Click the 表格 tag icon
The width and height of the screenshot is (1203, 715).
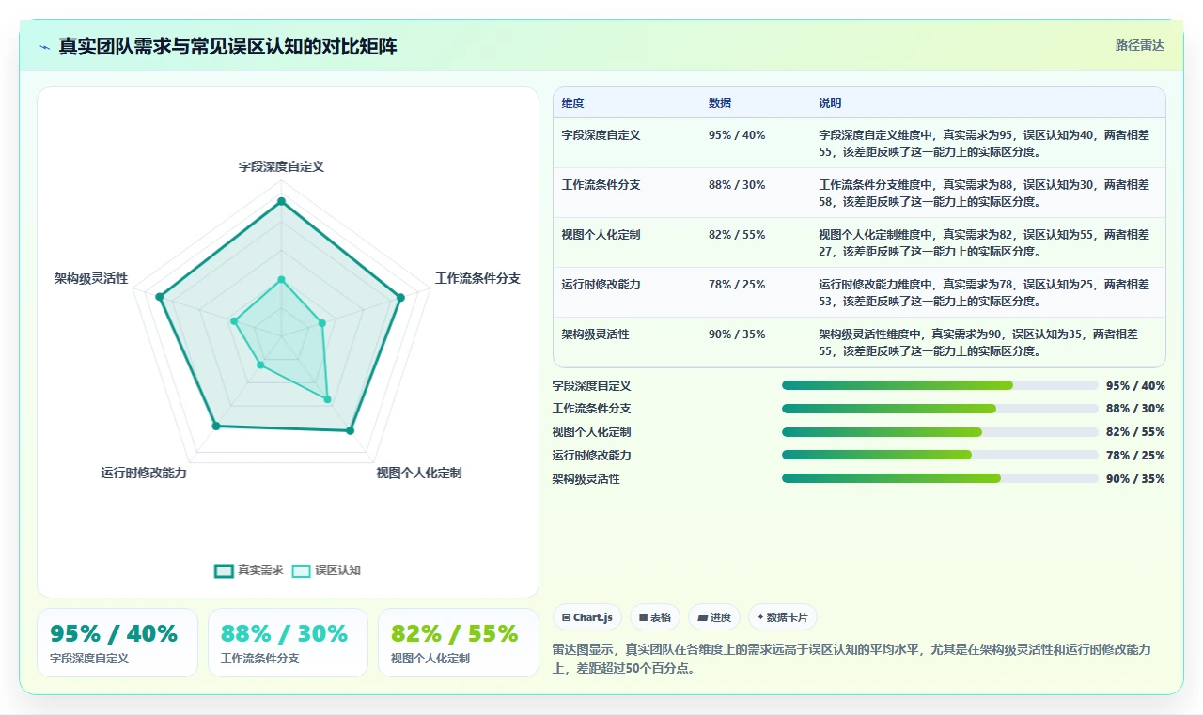tap(643, 617)
